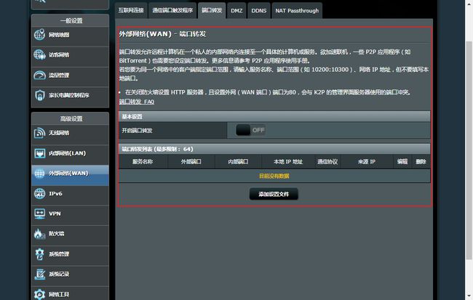This screenshot has height=300, width=473.
Task: Select the 网络工具 network tools icon
Action: [39, 294]
